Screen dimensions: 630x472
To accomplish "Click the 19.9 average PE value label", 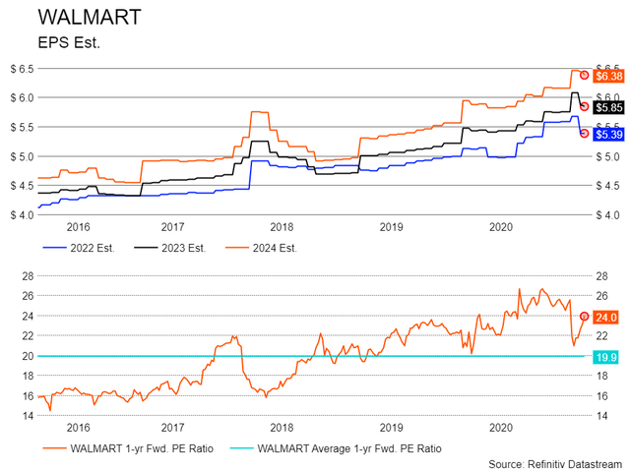I will coord(605,357).
